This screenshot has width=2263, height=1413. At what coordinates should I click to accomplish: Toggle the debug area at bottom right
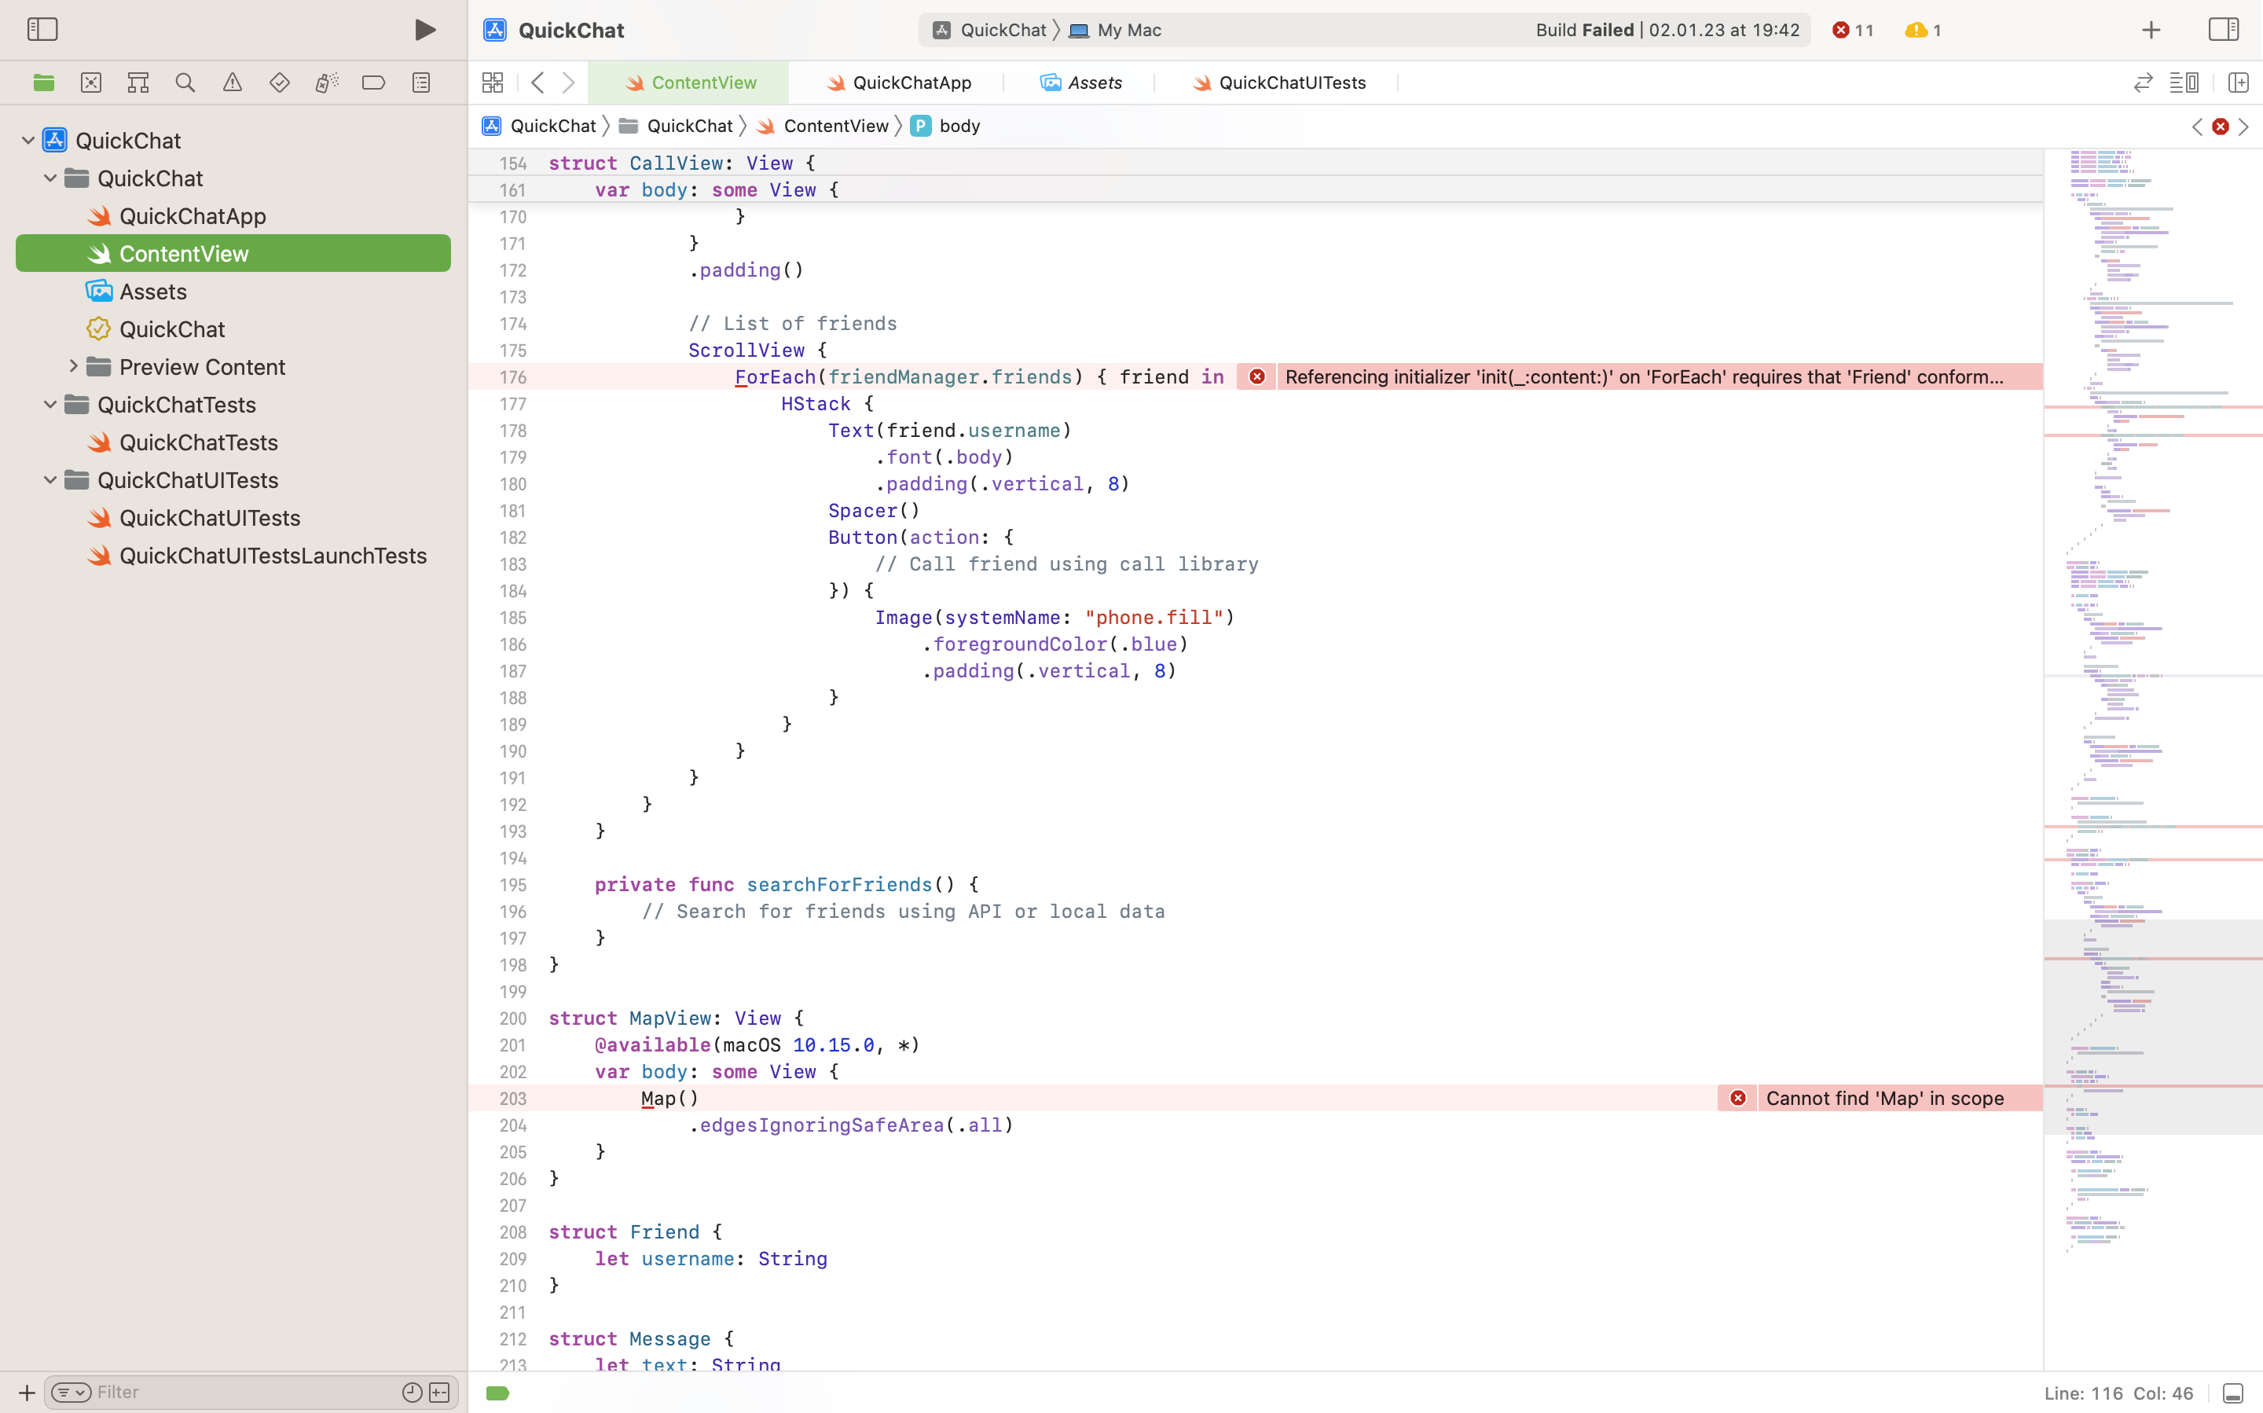[2233, 1393]
